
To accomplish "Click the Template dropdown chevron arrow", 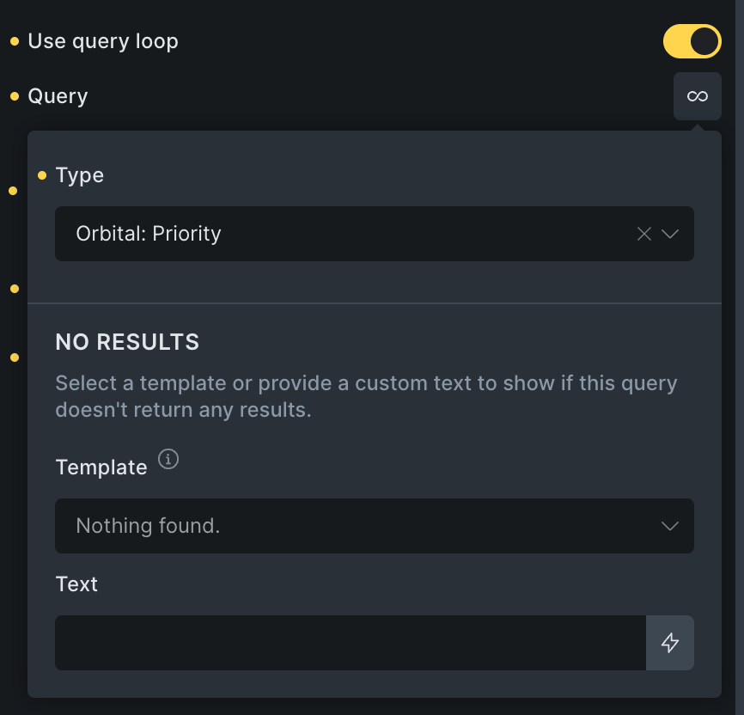I will (670, 526).
